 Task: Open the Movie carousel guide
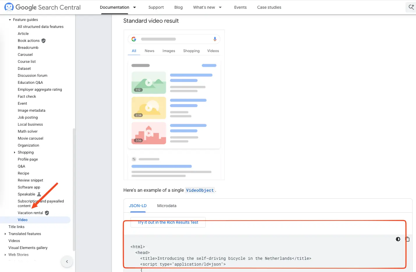pyautogui.click(x=31, y=138)
